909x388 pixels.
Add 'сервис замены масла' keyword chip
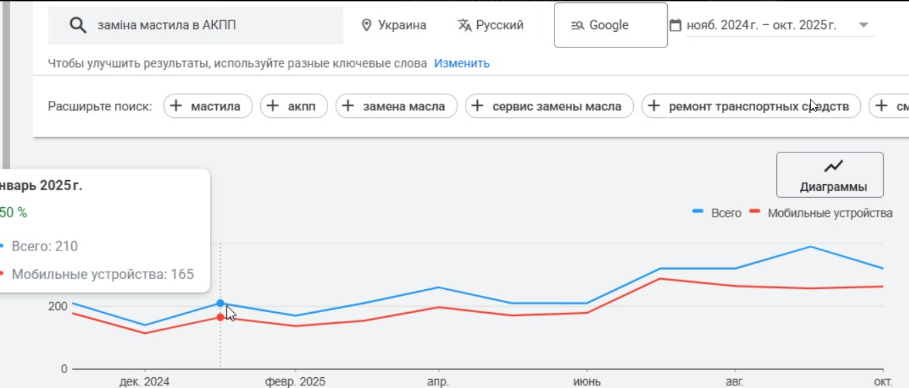click(549, 106)
